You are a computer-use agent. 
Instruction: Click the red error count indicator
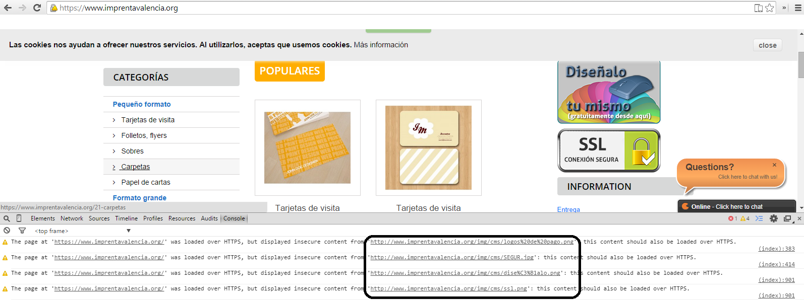tap(732, 218)
